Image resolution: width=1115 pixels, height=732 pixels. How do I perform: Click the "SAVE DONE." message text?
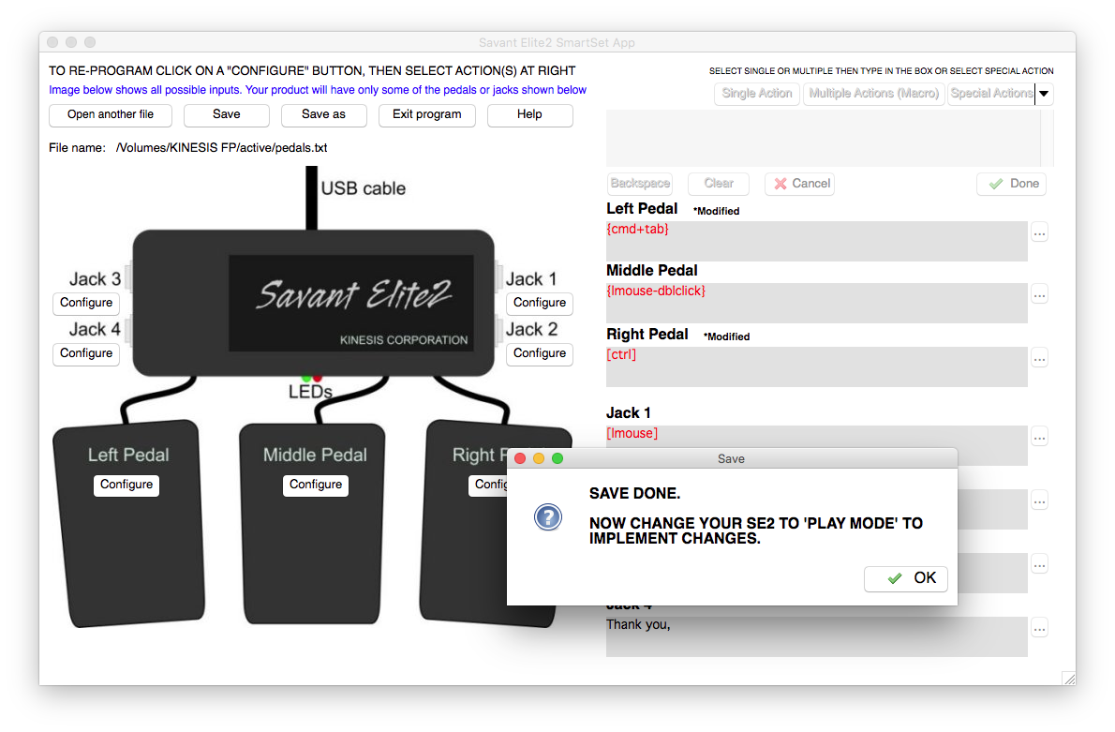pos(635,494)
